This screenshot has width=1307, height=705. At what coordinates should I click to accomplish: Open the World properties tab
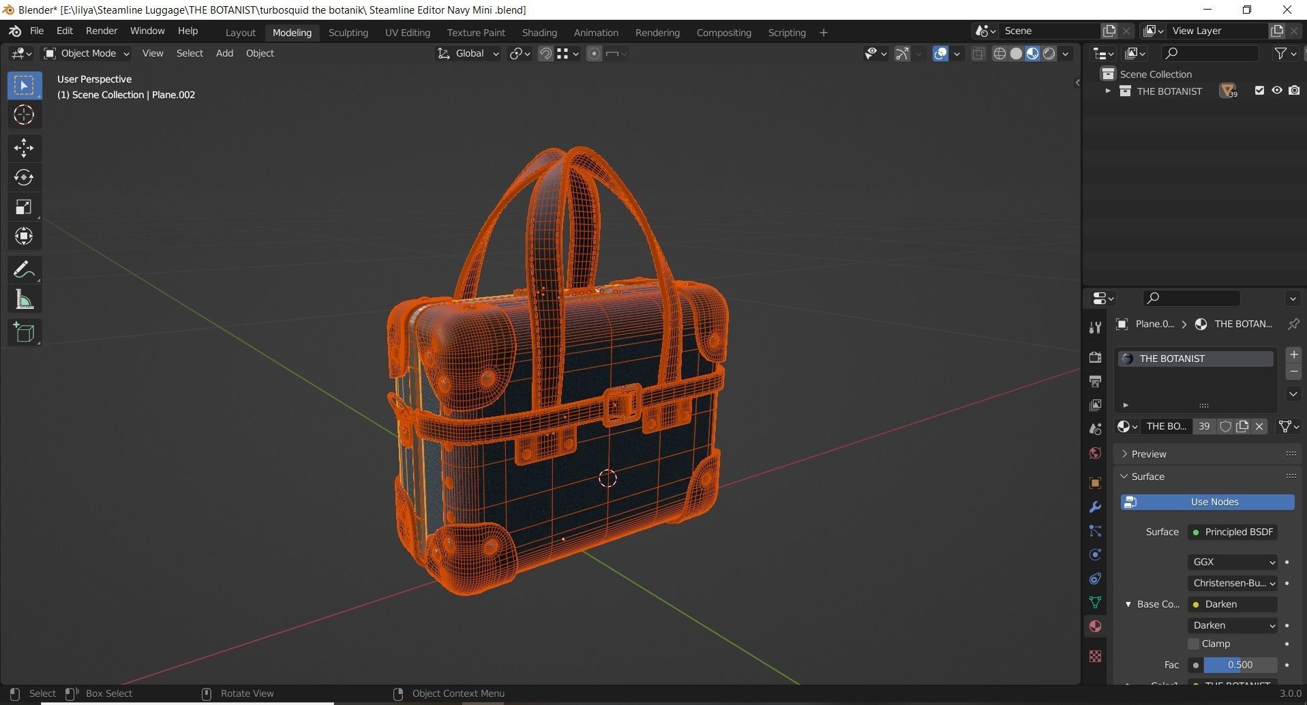(1095, 453)
